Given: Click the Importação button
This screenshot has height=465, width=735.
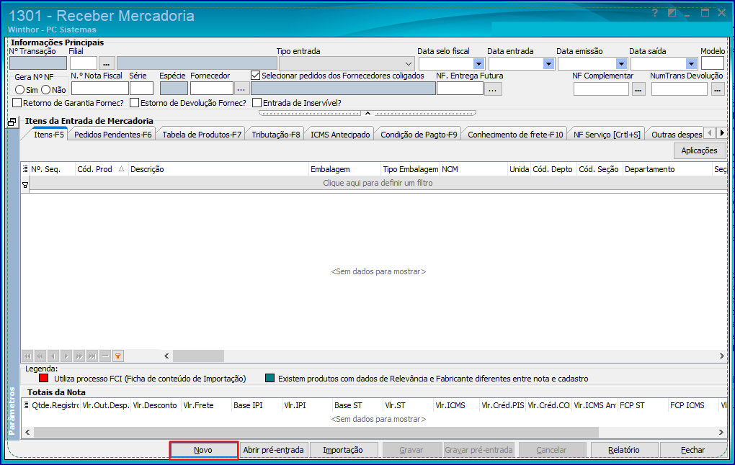Looking at the screenshot, I should 343,450.
